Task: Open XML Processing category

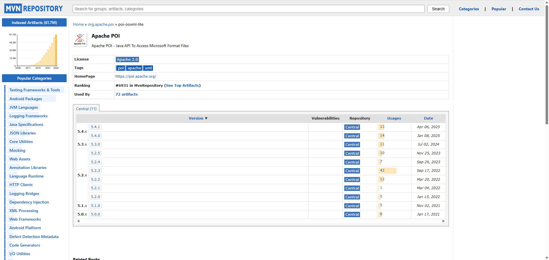Action: (24, 211)
